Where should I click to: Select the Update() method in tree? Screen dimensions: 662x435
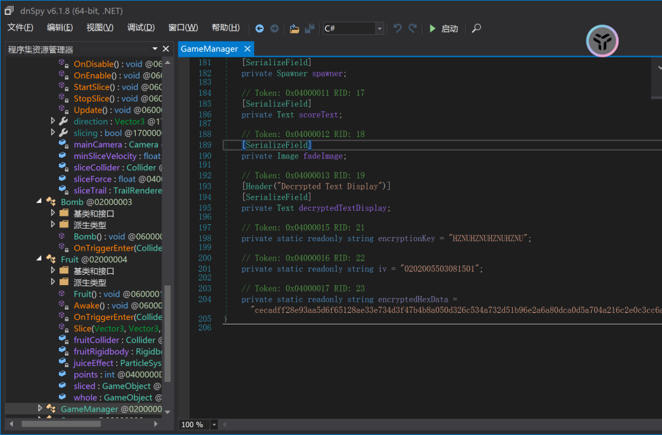(118, 110)
